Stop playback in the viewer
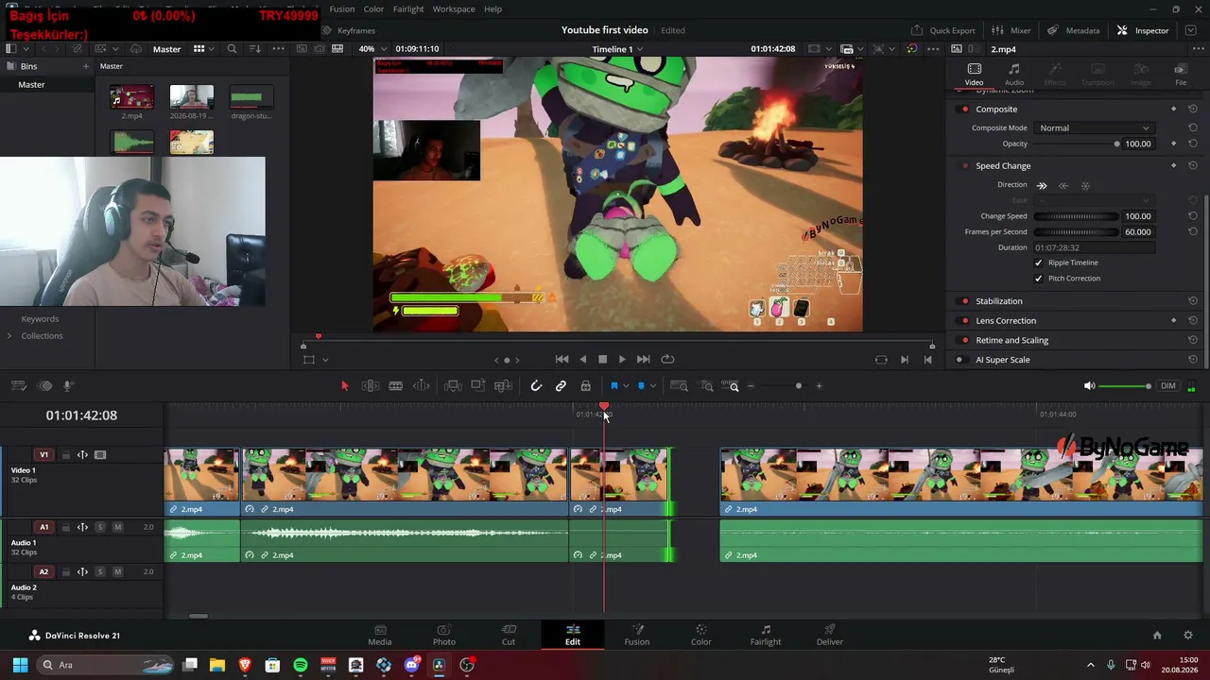 pyautogui.click(x=602, y=359)
